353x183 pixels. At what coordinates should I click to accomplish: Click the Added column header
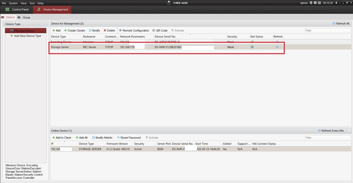click(227, 144)
